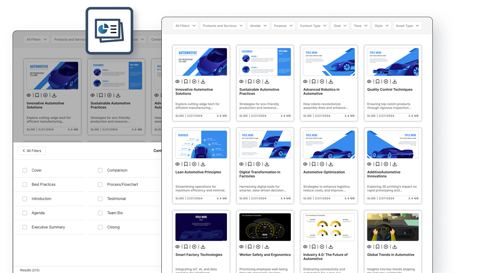Preview Sustainable Automotive Practices with eye icon, front window
The width and height of the screenshot is (486, 273).
[241, 82]
